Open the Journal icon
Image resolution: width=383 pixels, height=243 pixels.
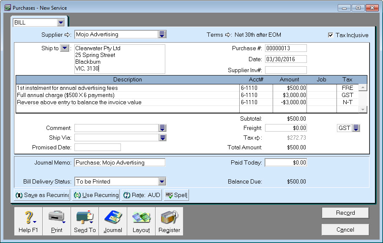point(113,221)
